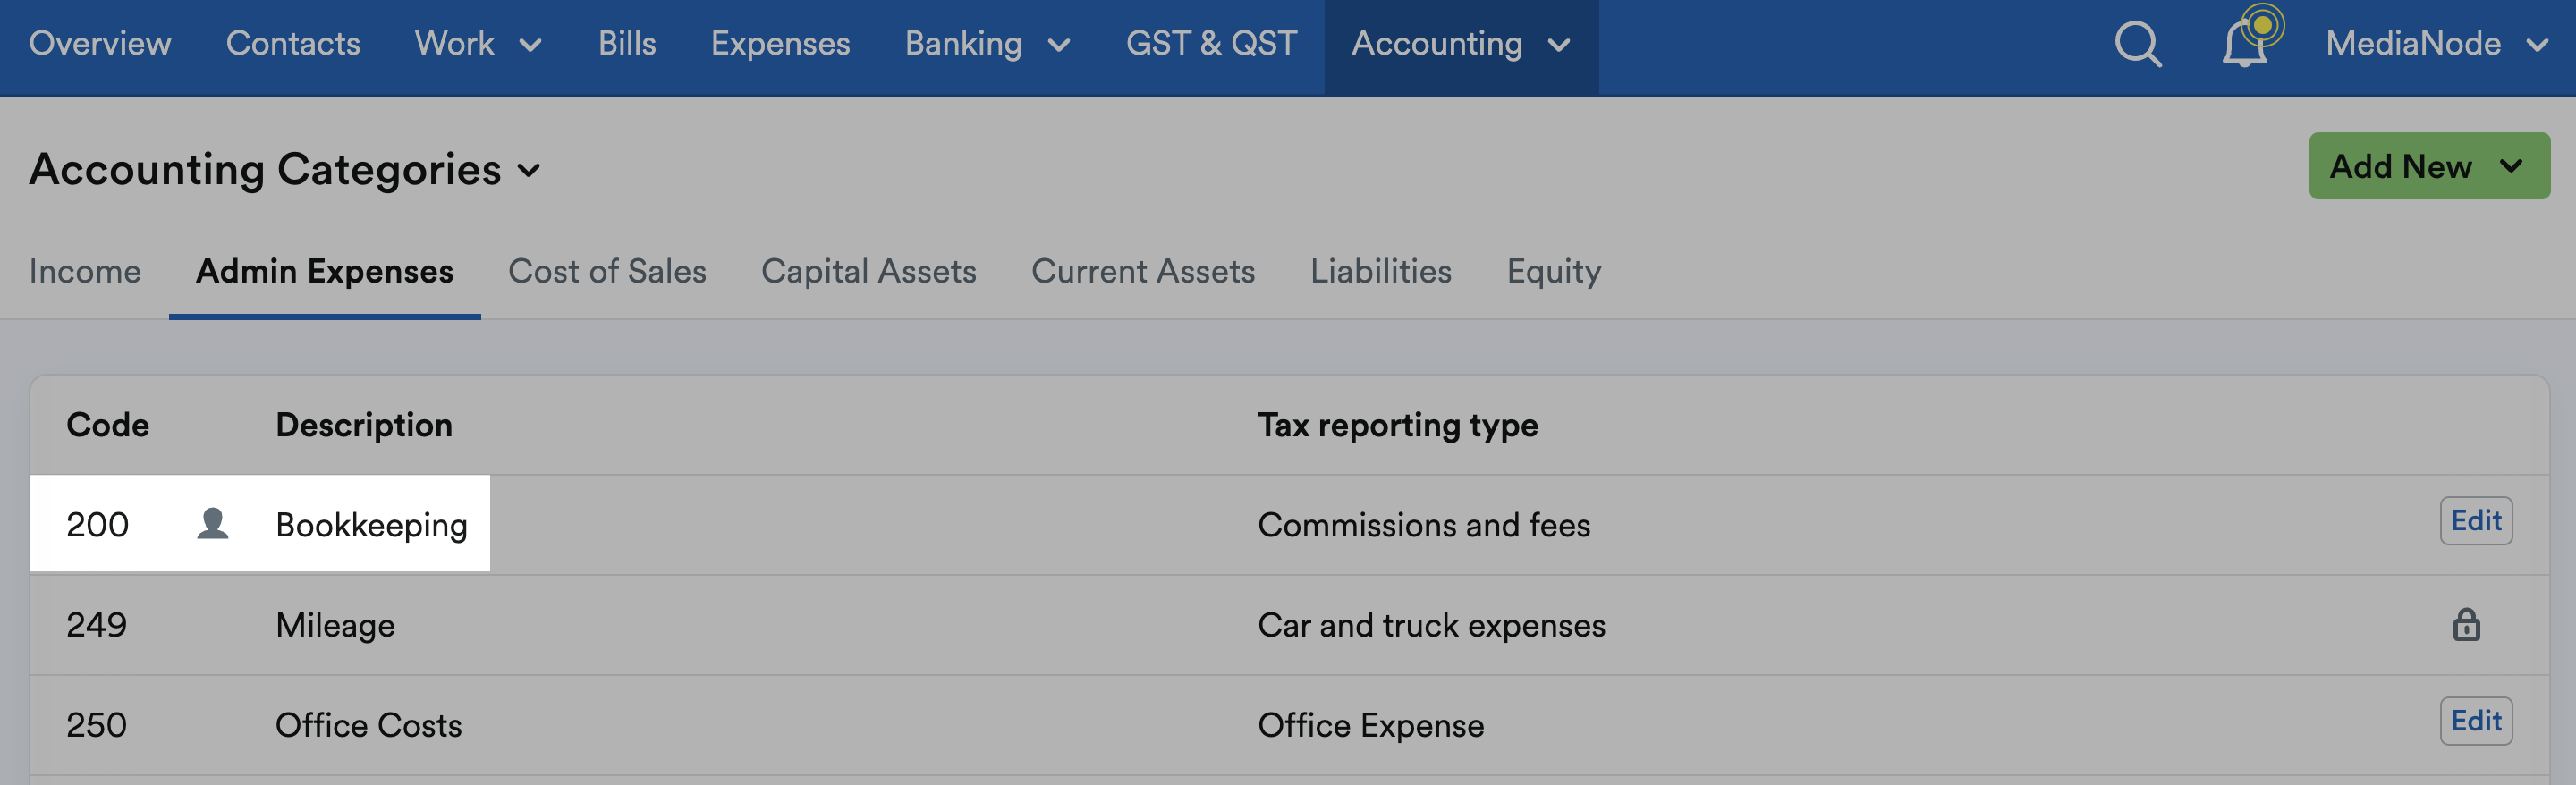Expand the Banking menu dropdown

click(988, 44)
